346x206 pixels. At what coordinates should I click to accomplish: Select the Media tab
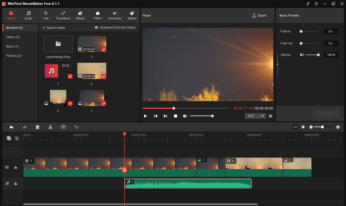pyautogui.click(x=11, y=16)
